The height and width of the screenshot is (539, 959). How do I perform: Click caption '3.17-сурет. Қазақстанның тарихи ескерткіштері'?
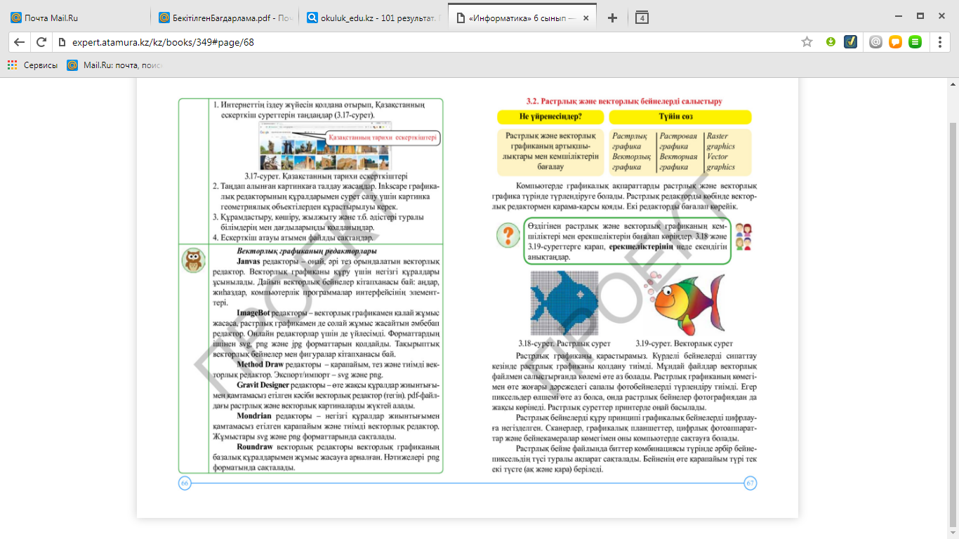tap(326, 176)
